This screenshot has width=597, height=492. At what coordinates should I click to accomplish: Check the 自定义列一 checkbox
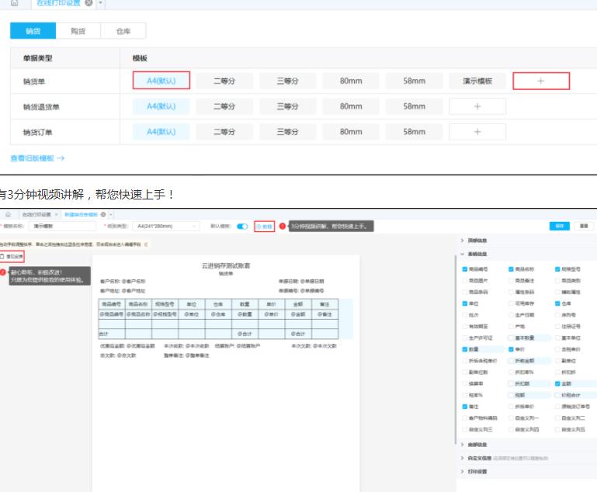pyautogui.click(x=511, y=418)
